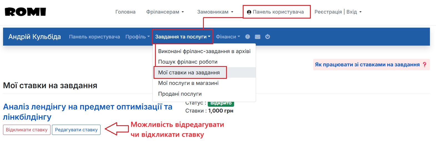The width and height of the screenshot is (436, 141).
Task: Click the 1,000 грн bid amount
Action: pos(221,111)
